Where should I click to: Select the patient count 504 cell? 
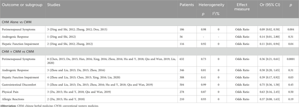tap(182, 85)
